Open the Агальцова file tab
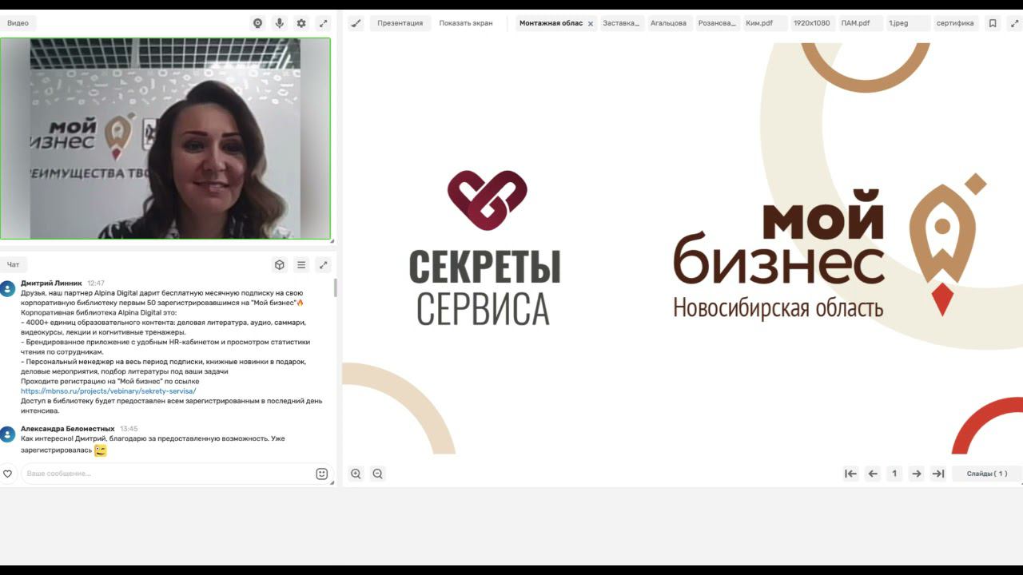 668,23
